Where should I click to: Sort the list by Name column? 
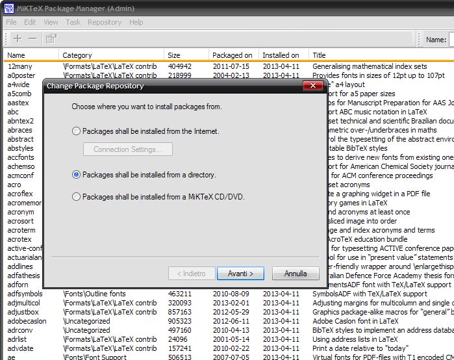tap(31, 55)
